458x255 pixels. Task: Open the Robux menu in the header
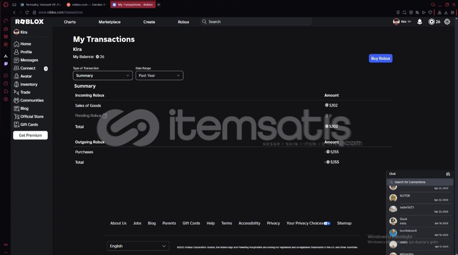tap(183, 22)
